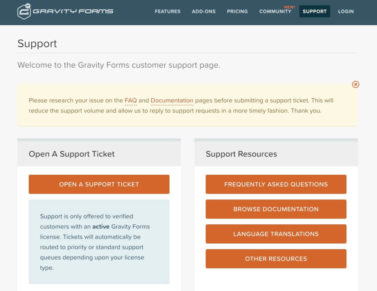This screenshot has height=291, width=377.
Task: Click the blue license information box
Action: (99, 242)
